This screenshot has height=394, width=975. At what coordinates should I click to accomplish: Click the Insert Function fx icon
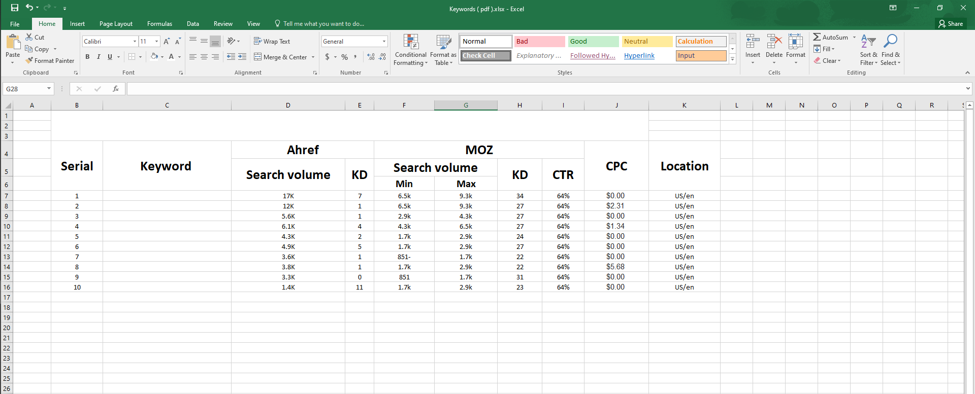pos(116,89)
